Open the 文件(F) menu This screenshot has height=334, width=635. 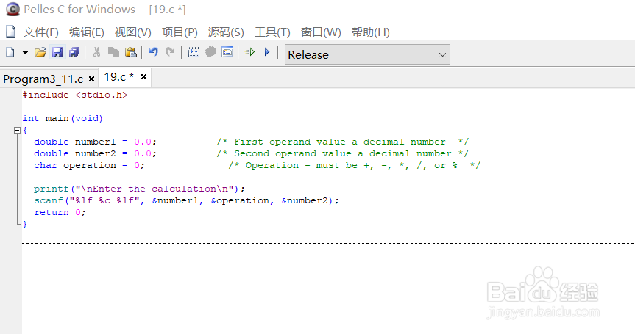(41, 32)
